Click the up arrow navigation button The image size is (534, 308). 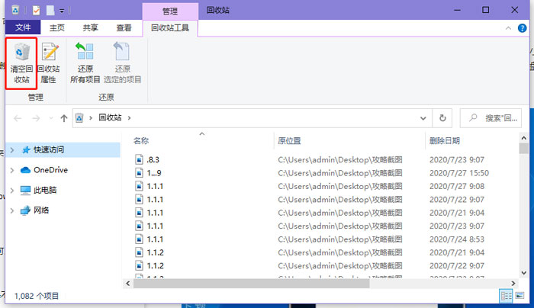63,118
